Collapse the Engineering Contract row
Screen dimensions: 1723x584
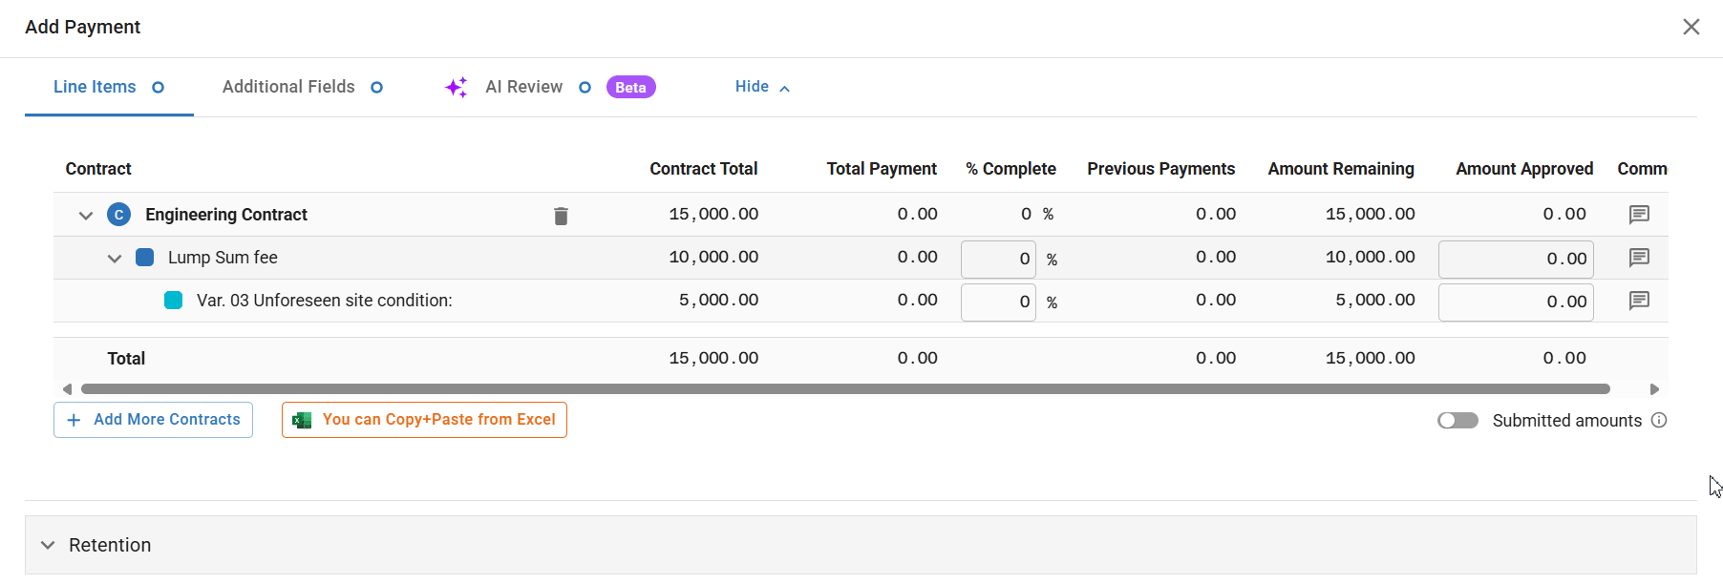pyautogui.click(x=86, y=216)
